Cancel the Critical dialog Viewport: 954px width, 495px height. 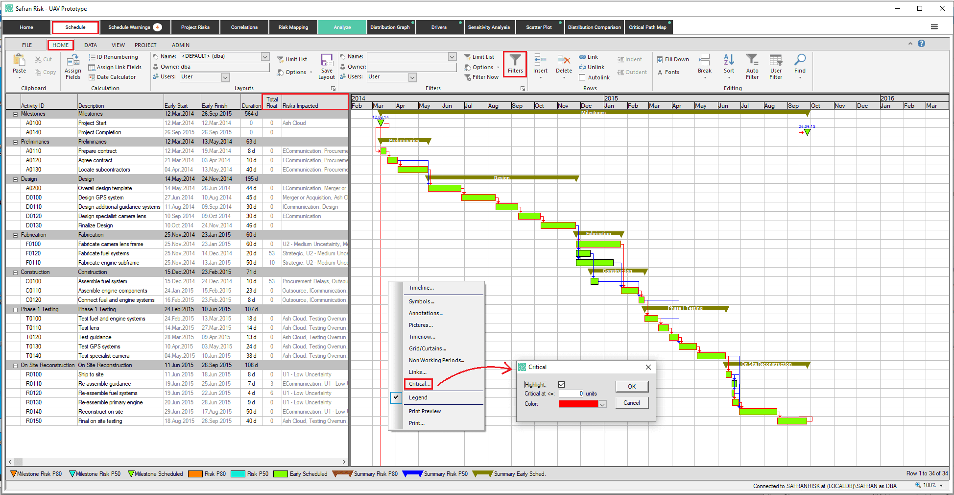click(631, 402)
